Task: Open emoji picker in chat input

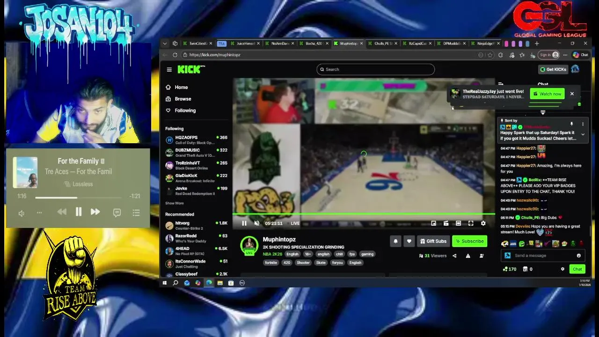Action: (579, 256)
